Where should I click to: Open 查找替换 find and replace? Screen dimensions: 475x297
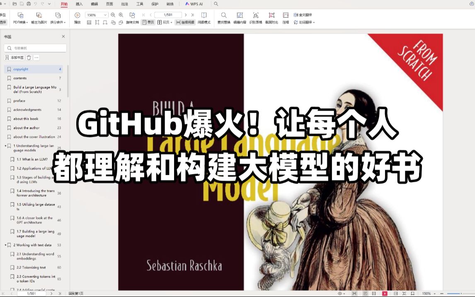224,18
